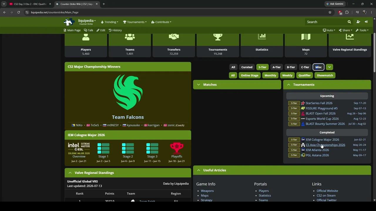Open the Stage 3 bracket icon

click(x=152, y=148)
